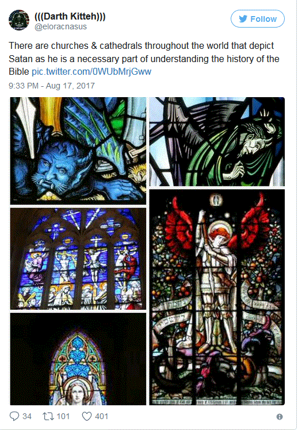298x430 pixels.
Task: Open the 9:33 PM - Aug 17, 2017 timestamp
Action: (x=52, y=86)
